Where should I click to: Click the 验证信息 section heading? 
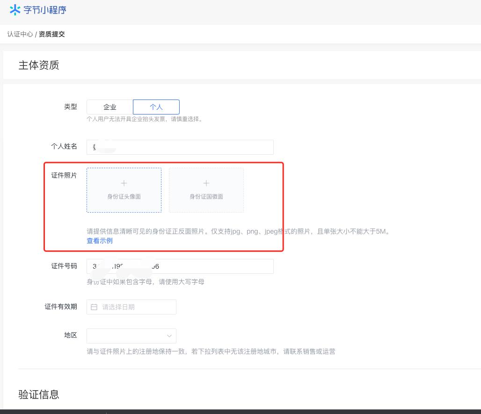click(39, 394)
